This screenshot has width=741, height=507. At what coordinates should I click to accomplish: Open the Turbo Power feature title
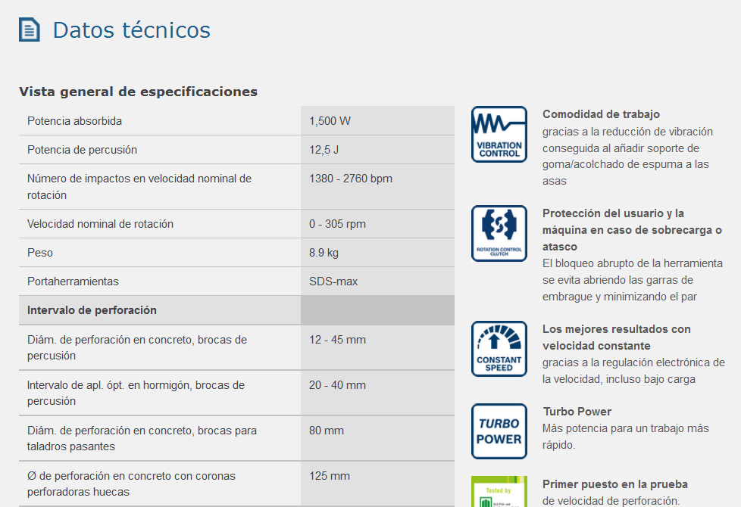coord(577,412)
